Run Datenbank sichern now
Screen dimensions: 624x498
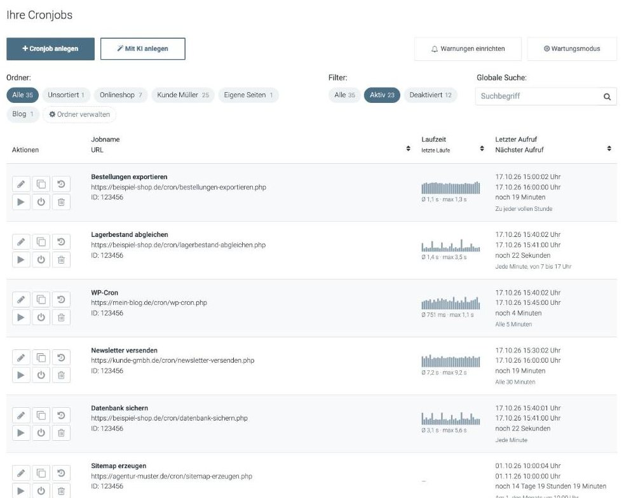point(21,433)
